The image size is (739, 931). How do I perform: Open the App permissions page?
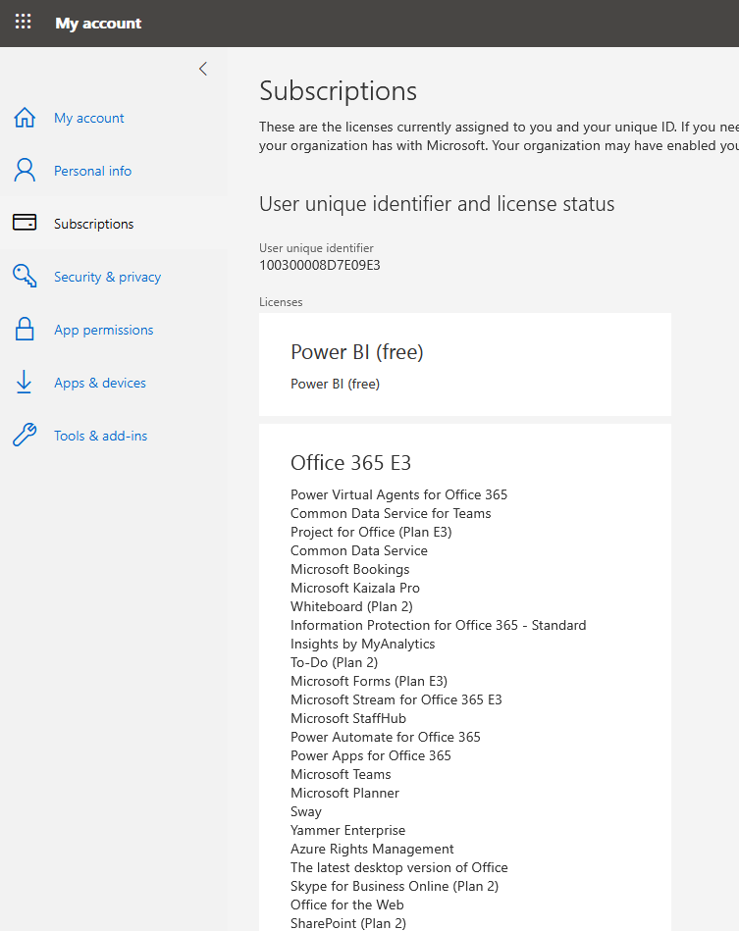[104, 331]
